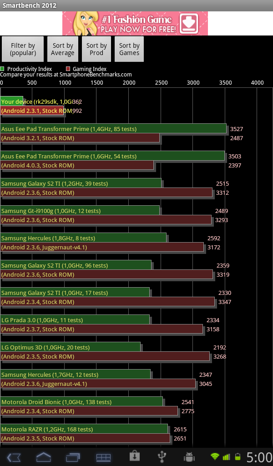Click the Android 3.2.1 Stock ROM gaming bar

coord(80,138)
